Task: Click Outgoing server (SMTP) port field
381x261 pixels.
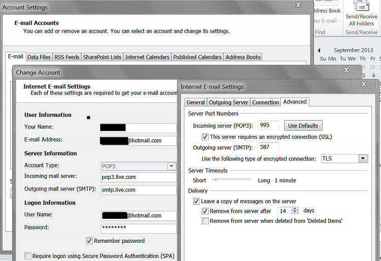Action: 268,147
